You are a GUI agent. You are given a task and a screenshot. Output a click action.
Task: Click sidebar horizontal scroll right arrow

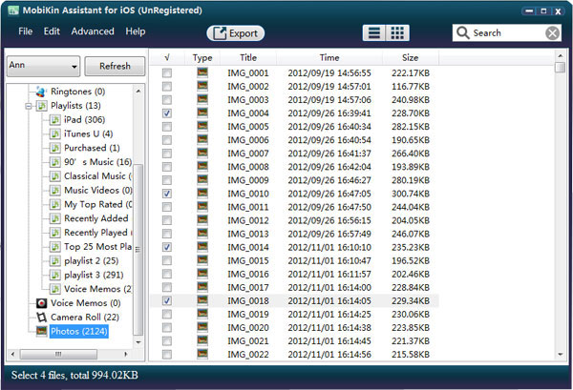126,354
